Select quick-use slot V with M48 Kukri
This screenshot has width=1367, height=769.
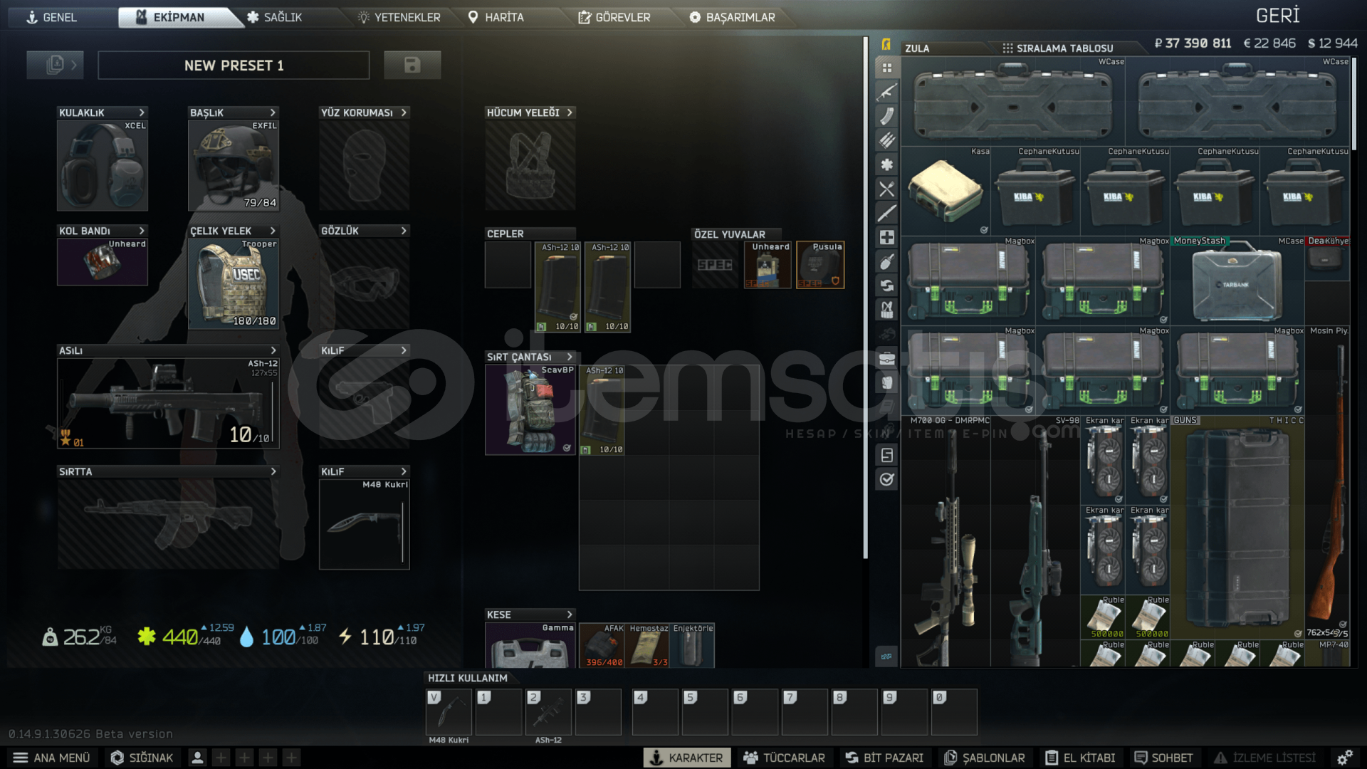[x=449, y=712]
